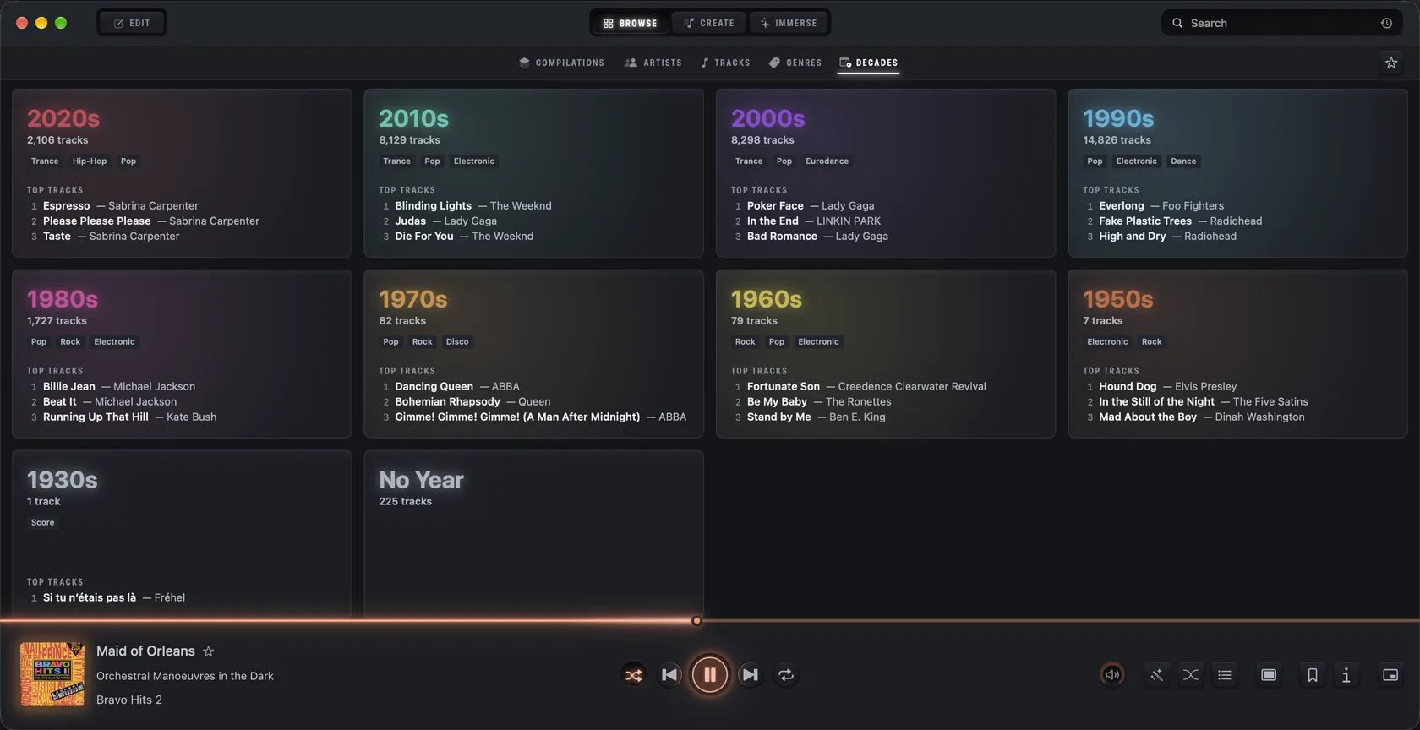1420x730 pixels.
Task: Open the 1930s decade heading
Action: (x=63, y=480)
